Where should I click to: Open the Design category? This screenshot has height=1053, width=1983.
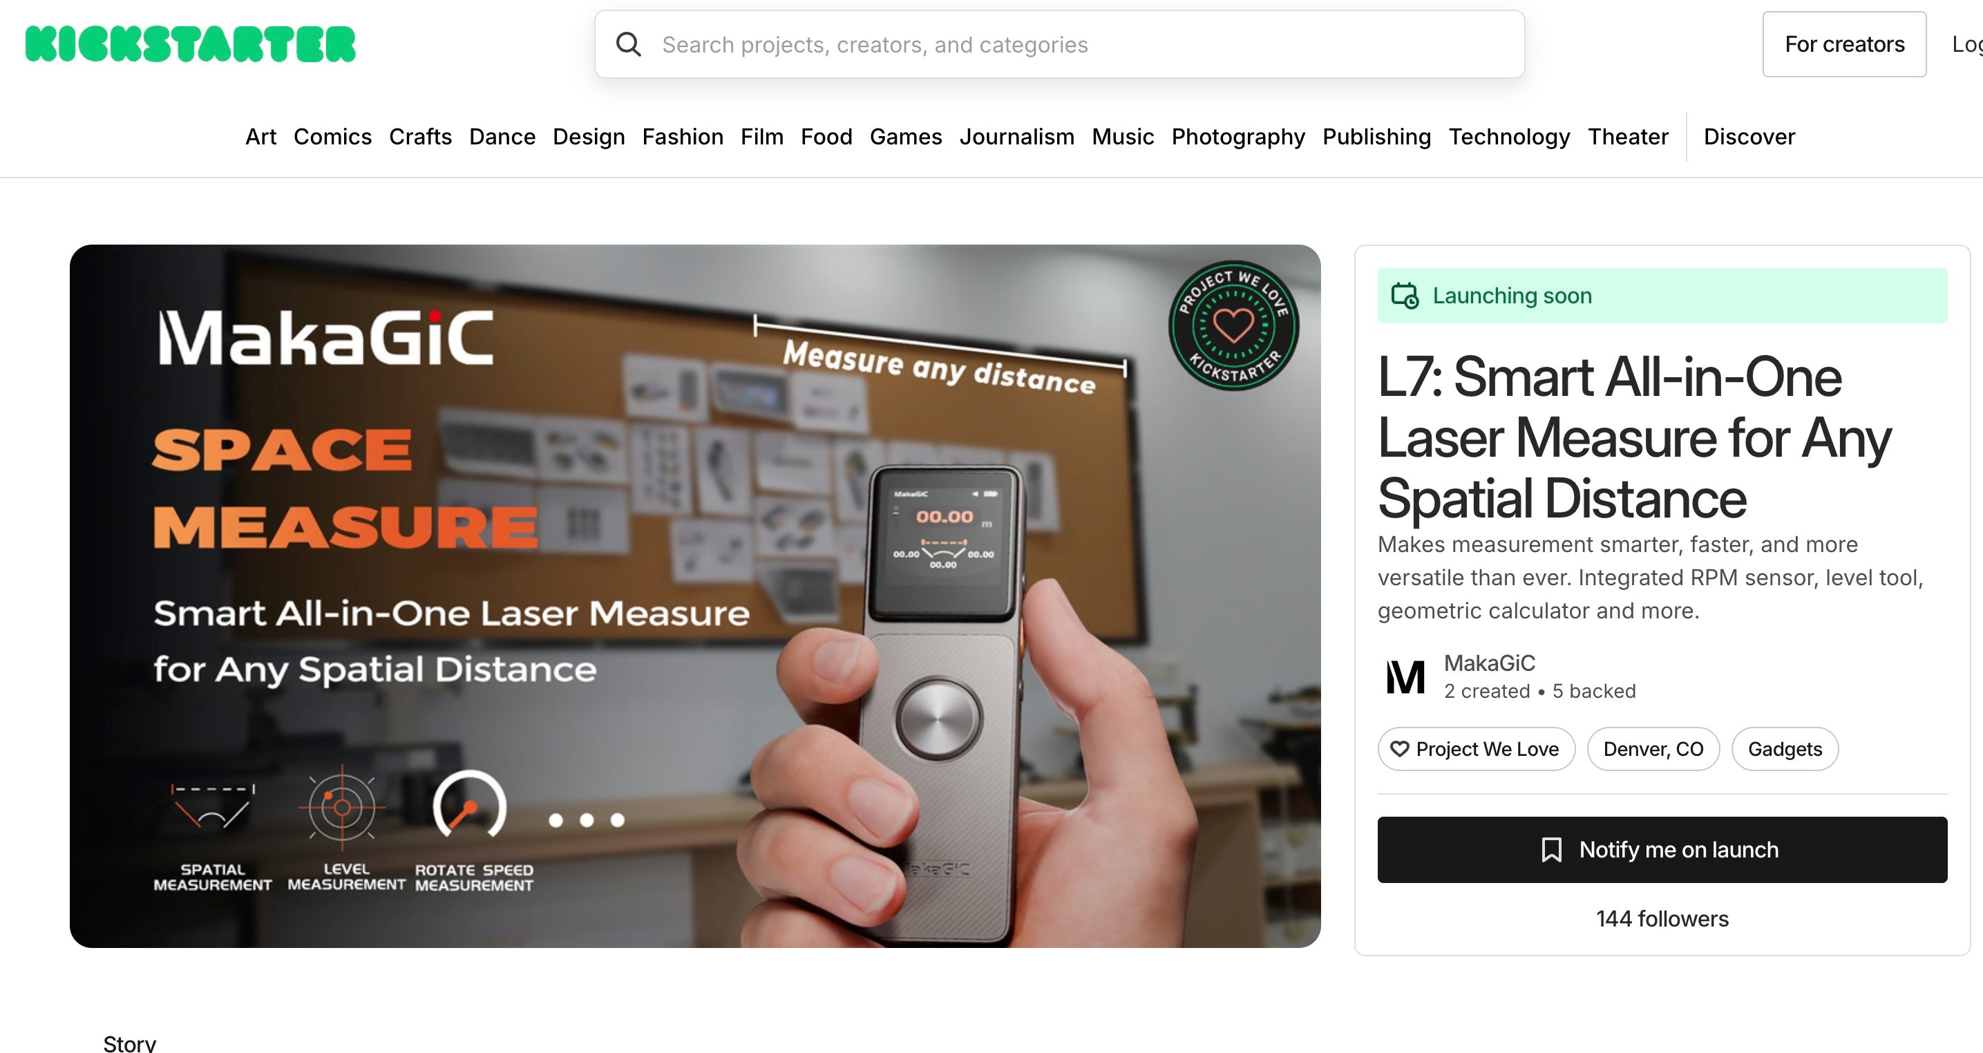588,136
